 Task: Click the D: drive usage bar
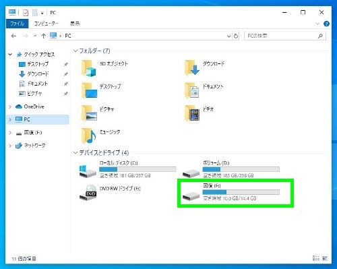click(x=241, y=169)
